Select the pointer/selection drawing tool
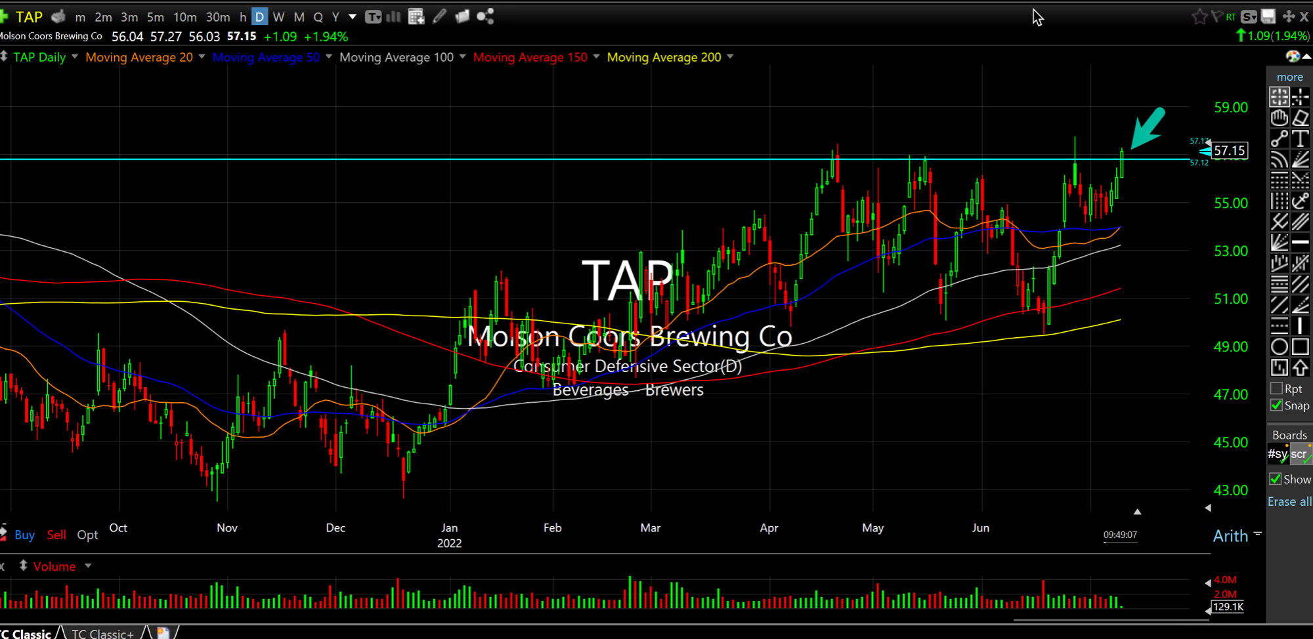The height and width of the screenshot is (639, 1313). coord(1280,97)
